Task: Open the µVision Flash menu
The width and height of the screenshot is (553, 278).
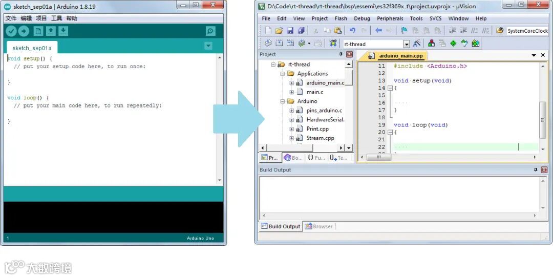Action: point(341,18)
